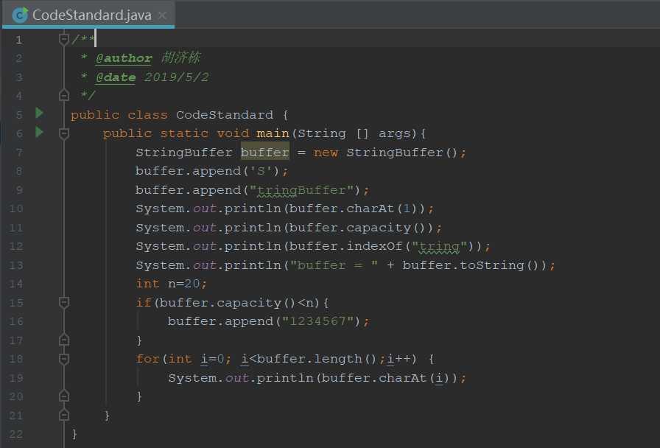
Task: Collapse the if block at line 15
Action: coord(64,302)
